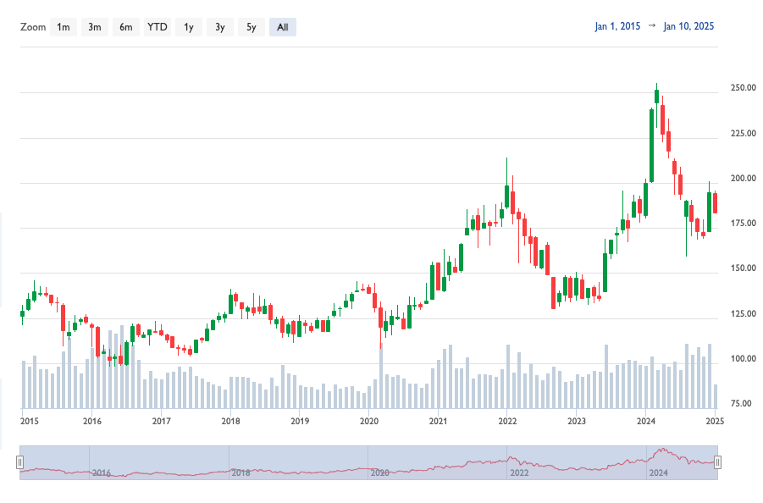Grab the right navigator range handle
763x503 pixels.
(x=717, y=462)
